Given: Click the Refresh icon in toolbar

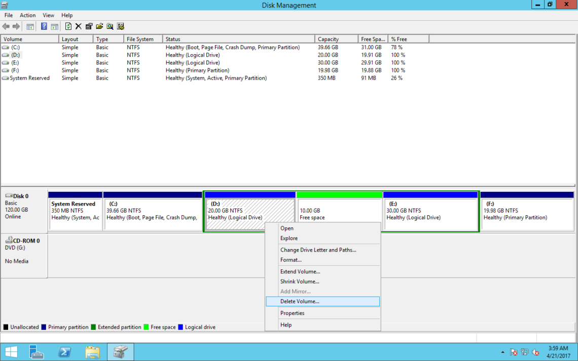Looking at the screenshot, I should [x=68, y=26].
